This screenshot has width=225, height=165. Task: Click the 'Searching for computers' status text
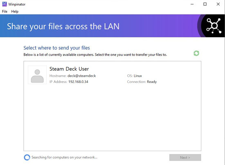pos(64,157)
